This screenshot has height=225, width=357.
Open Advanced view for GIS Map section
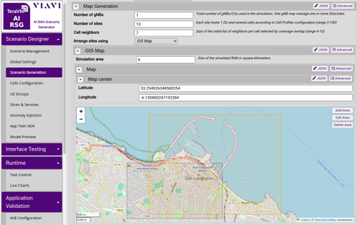click(x=342, y=50)
